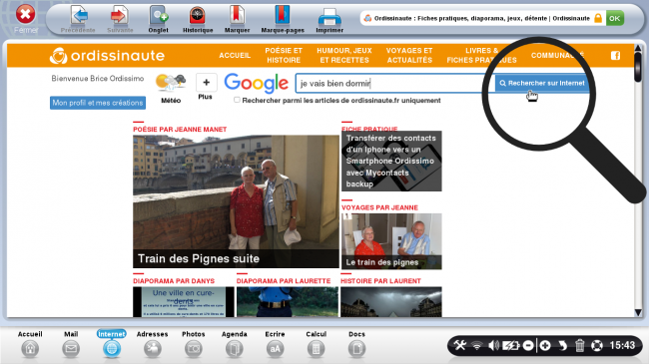Check Rechercher parmi les articles de ordissinaute.fr
This screenshot has height=364, width=649.
(237, 100)
